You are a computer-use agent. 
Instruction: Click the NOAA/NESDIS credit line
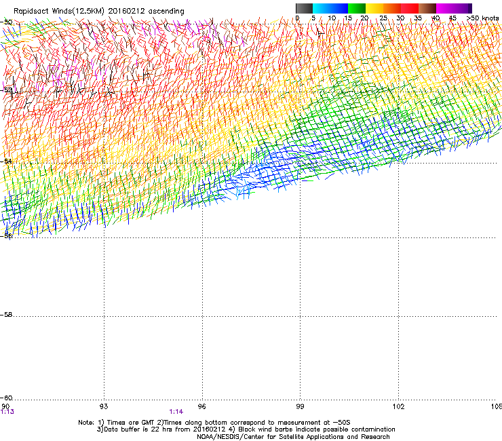pos(293,437)
